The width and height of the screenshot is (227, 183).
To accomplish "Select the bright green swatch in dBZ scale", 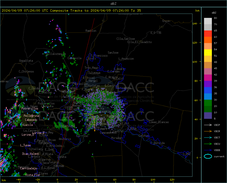I will click(208, 103).
